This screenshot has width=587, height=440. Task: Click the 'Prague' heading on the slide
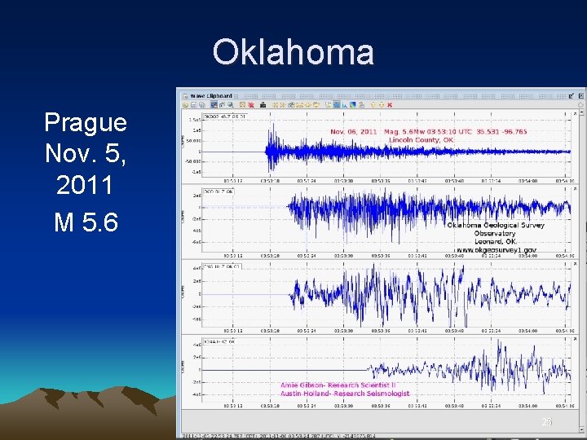tap(86, 124)
